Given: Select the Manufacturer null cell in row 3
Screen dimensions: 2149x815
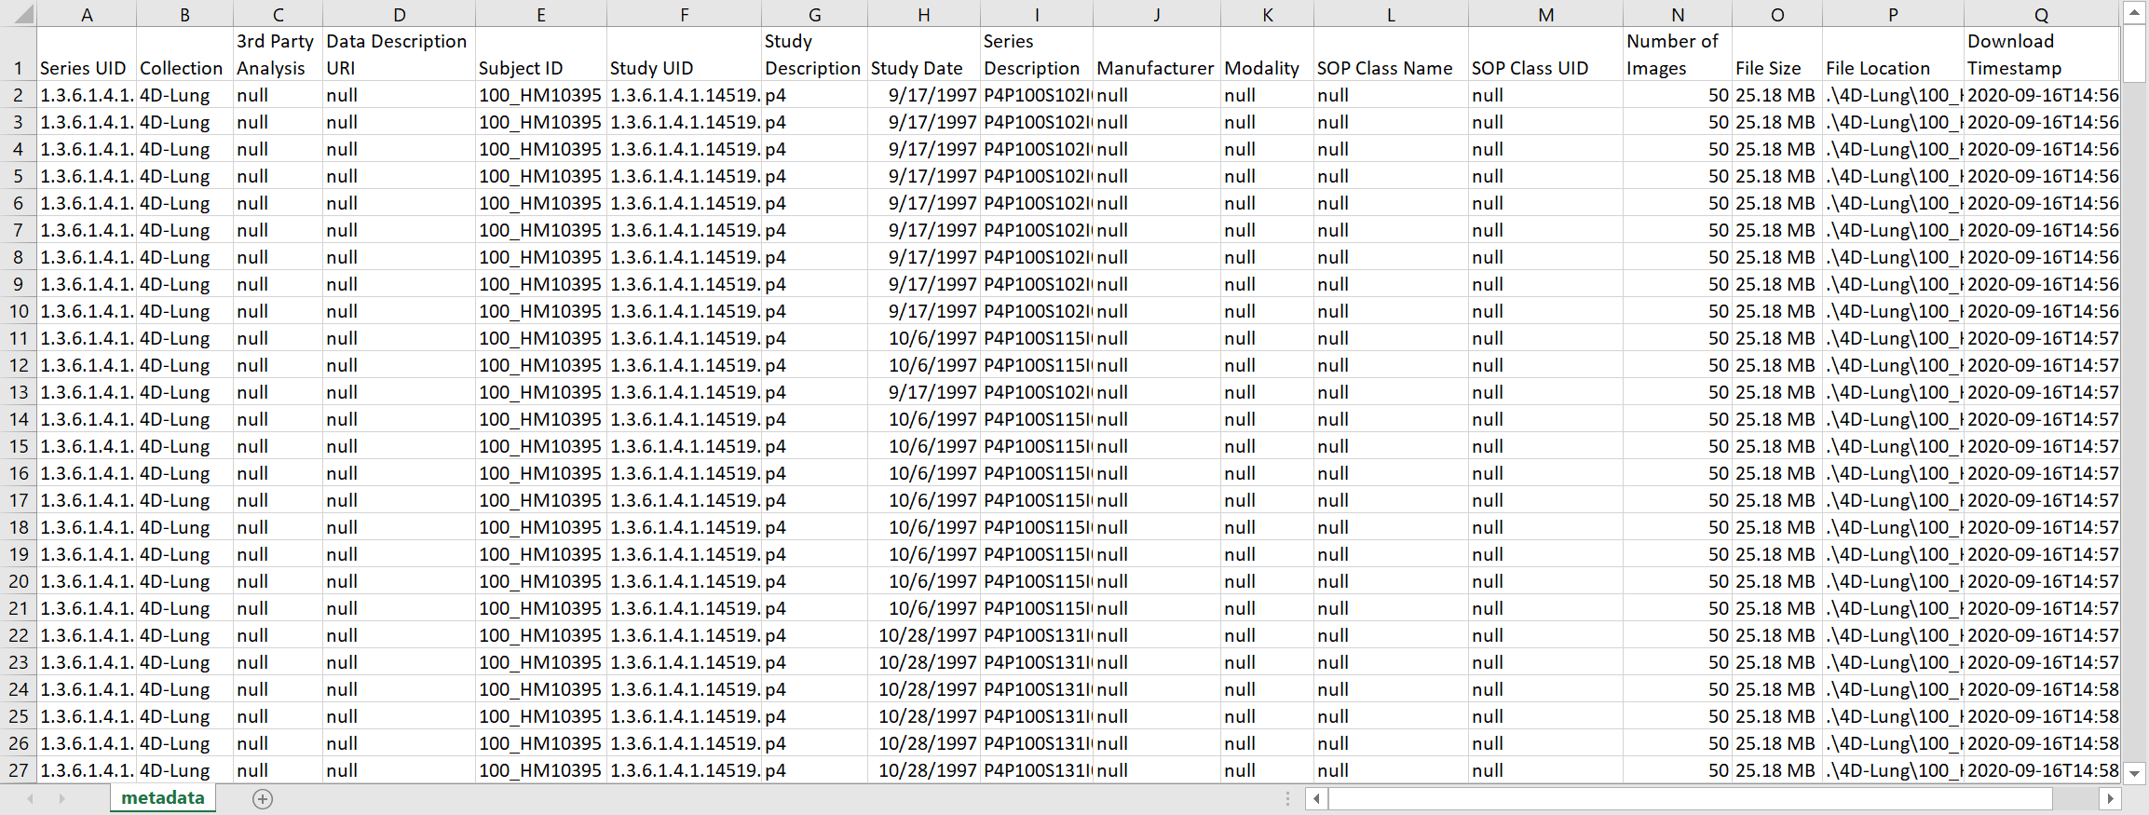Looking at the screenshot, I should click(x=1156, y=122).
